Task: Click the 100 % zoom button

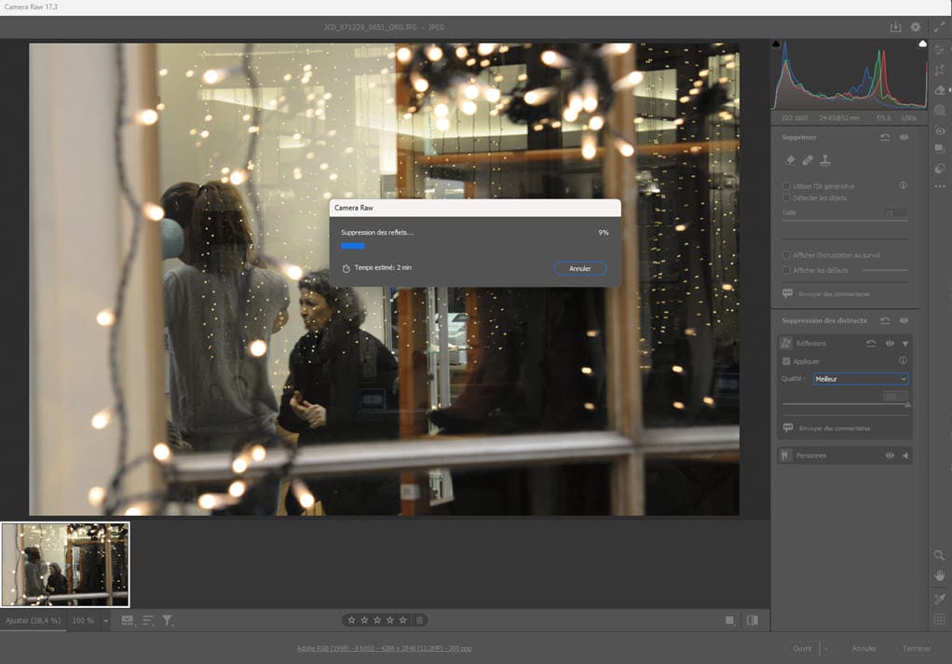Action: pyautogui.click(x=83, y=620)
